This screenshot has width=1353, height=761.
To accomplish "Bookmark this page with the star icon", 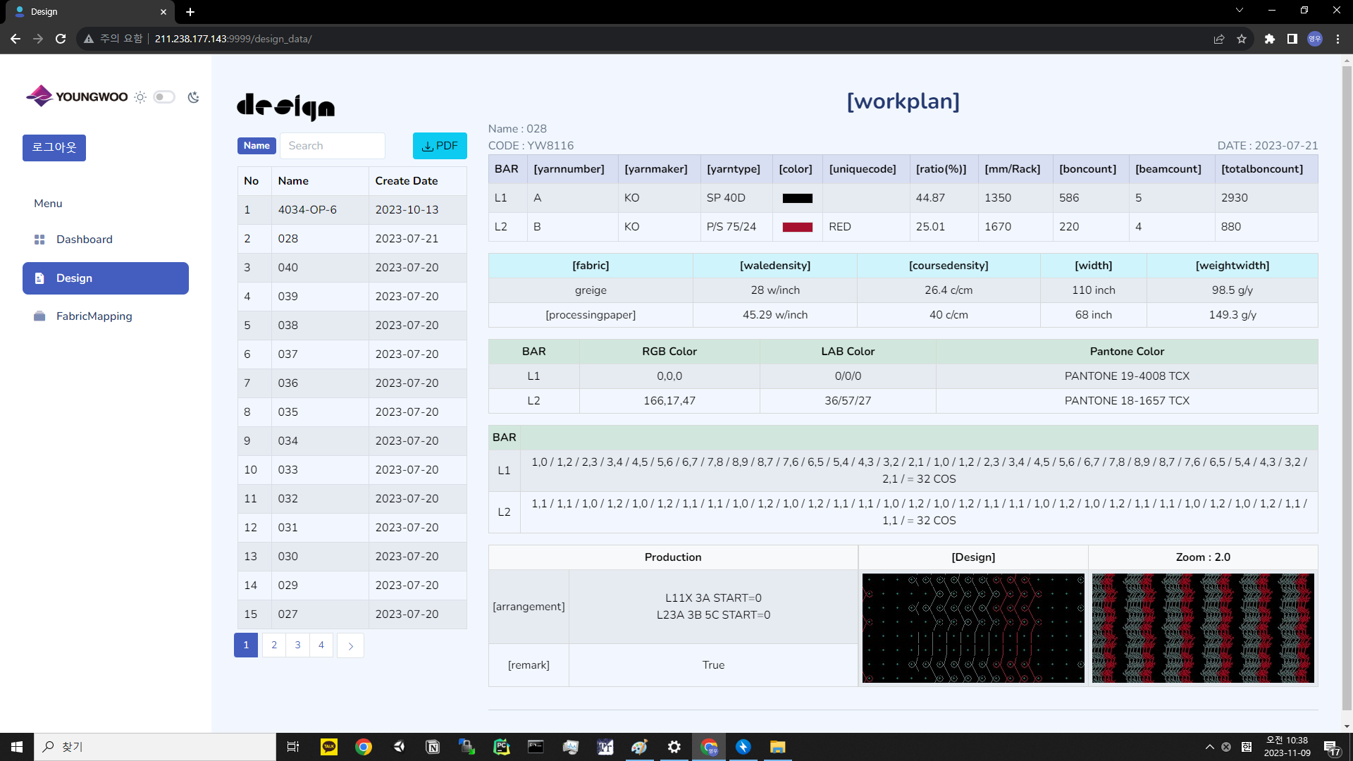I will click(x=1242, y=39).
